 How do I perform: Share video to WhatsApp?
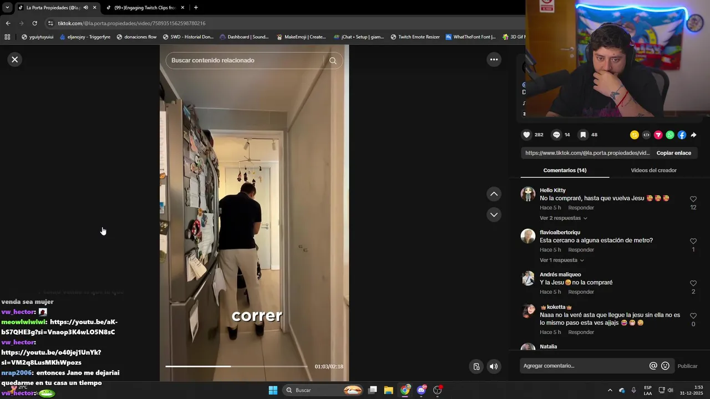pyautogui.click(x=670, y=135)
